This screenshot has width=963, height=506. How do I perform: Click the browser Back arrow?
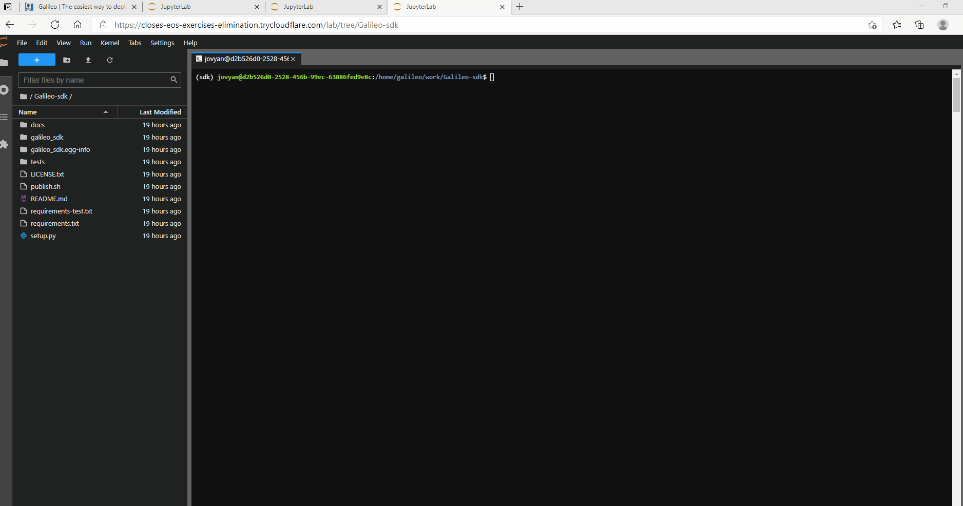tap(10, 25)
